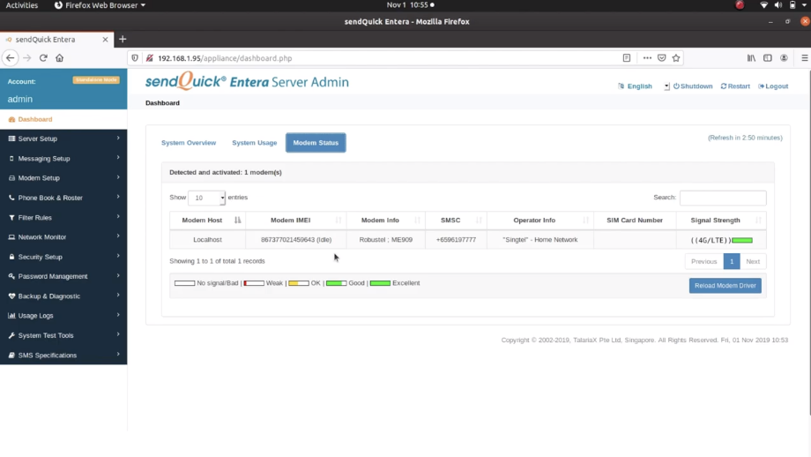Expand Messaging Setup submenu chevron
The image size is (811, 457).
118,158
